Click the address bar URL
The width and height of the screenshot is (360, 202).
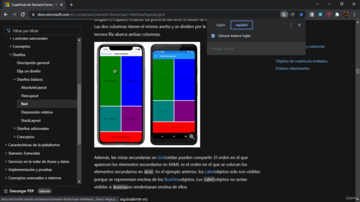point(101,15)
